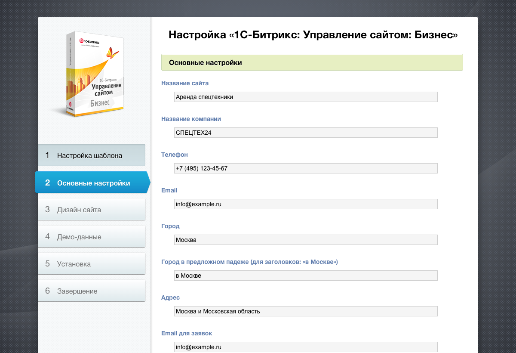Screen dimensions: 516x353
Task: Click the Город в предложном падеже label
Action: [x=249, y=262]
